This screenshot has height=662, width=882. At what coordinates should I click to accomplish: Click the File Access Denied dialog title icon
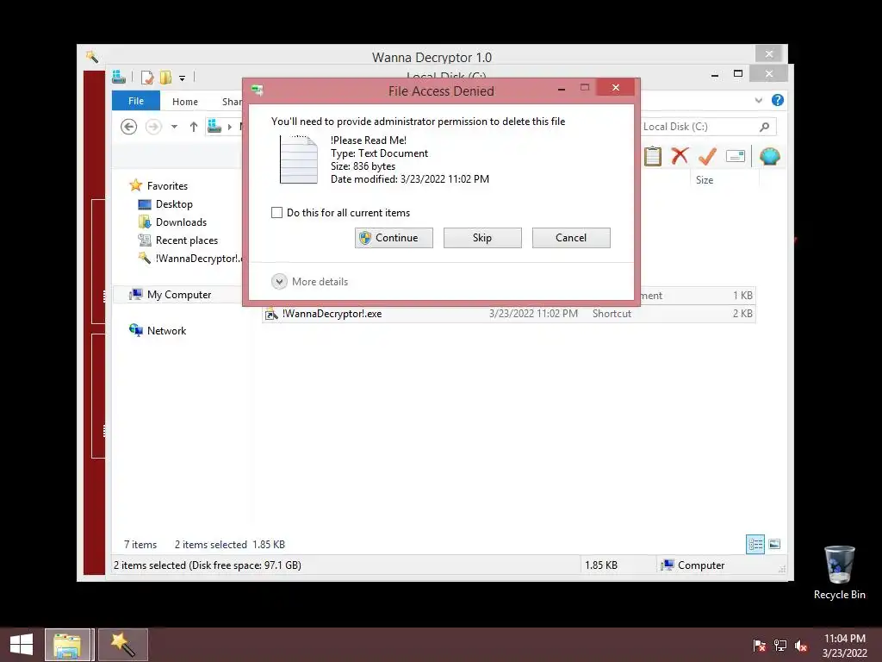click(x=258, y=90)
